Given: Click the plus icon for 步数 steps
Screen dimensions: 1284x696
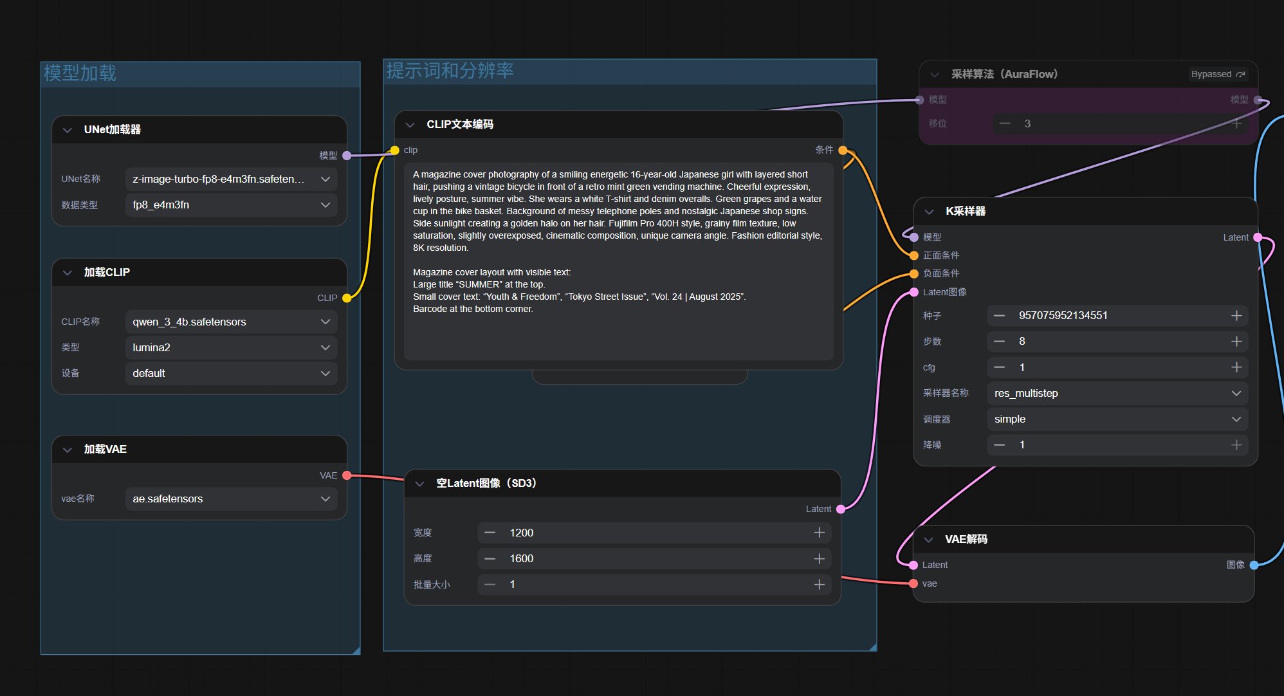Looking at the screenshot, I should (x=1236, y=342).
